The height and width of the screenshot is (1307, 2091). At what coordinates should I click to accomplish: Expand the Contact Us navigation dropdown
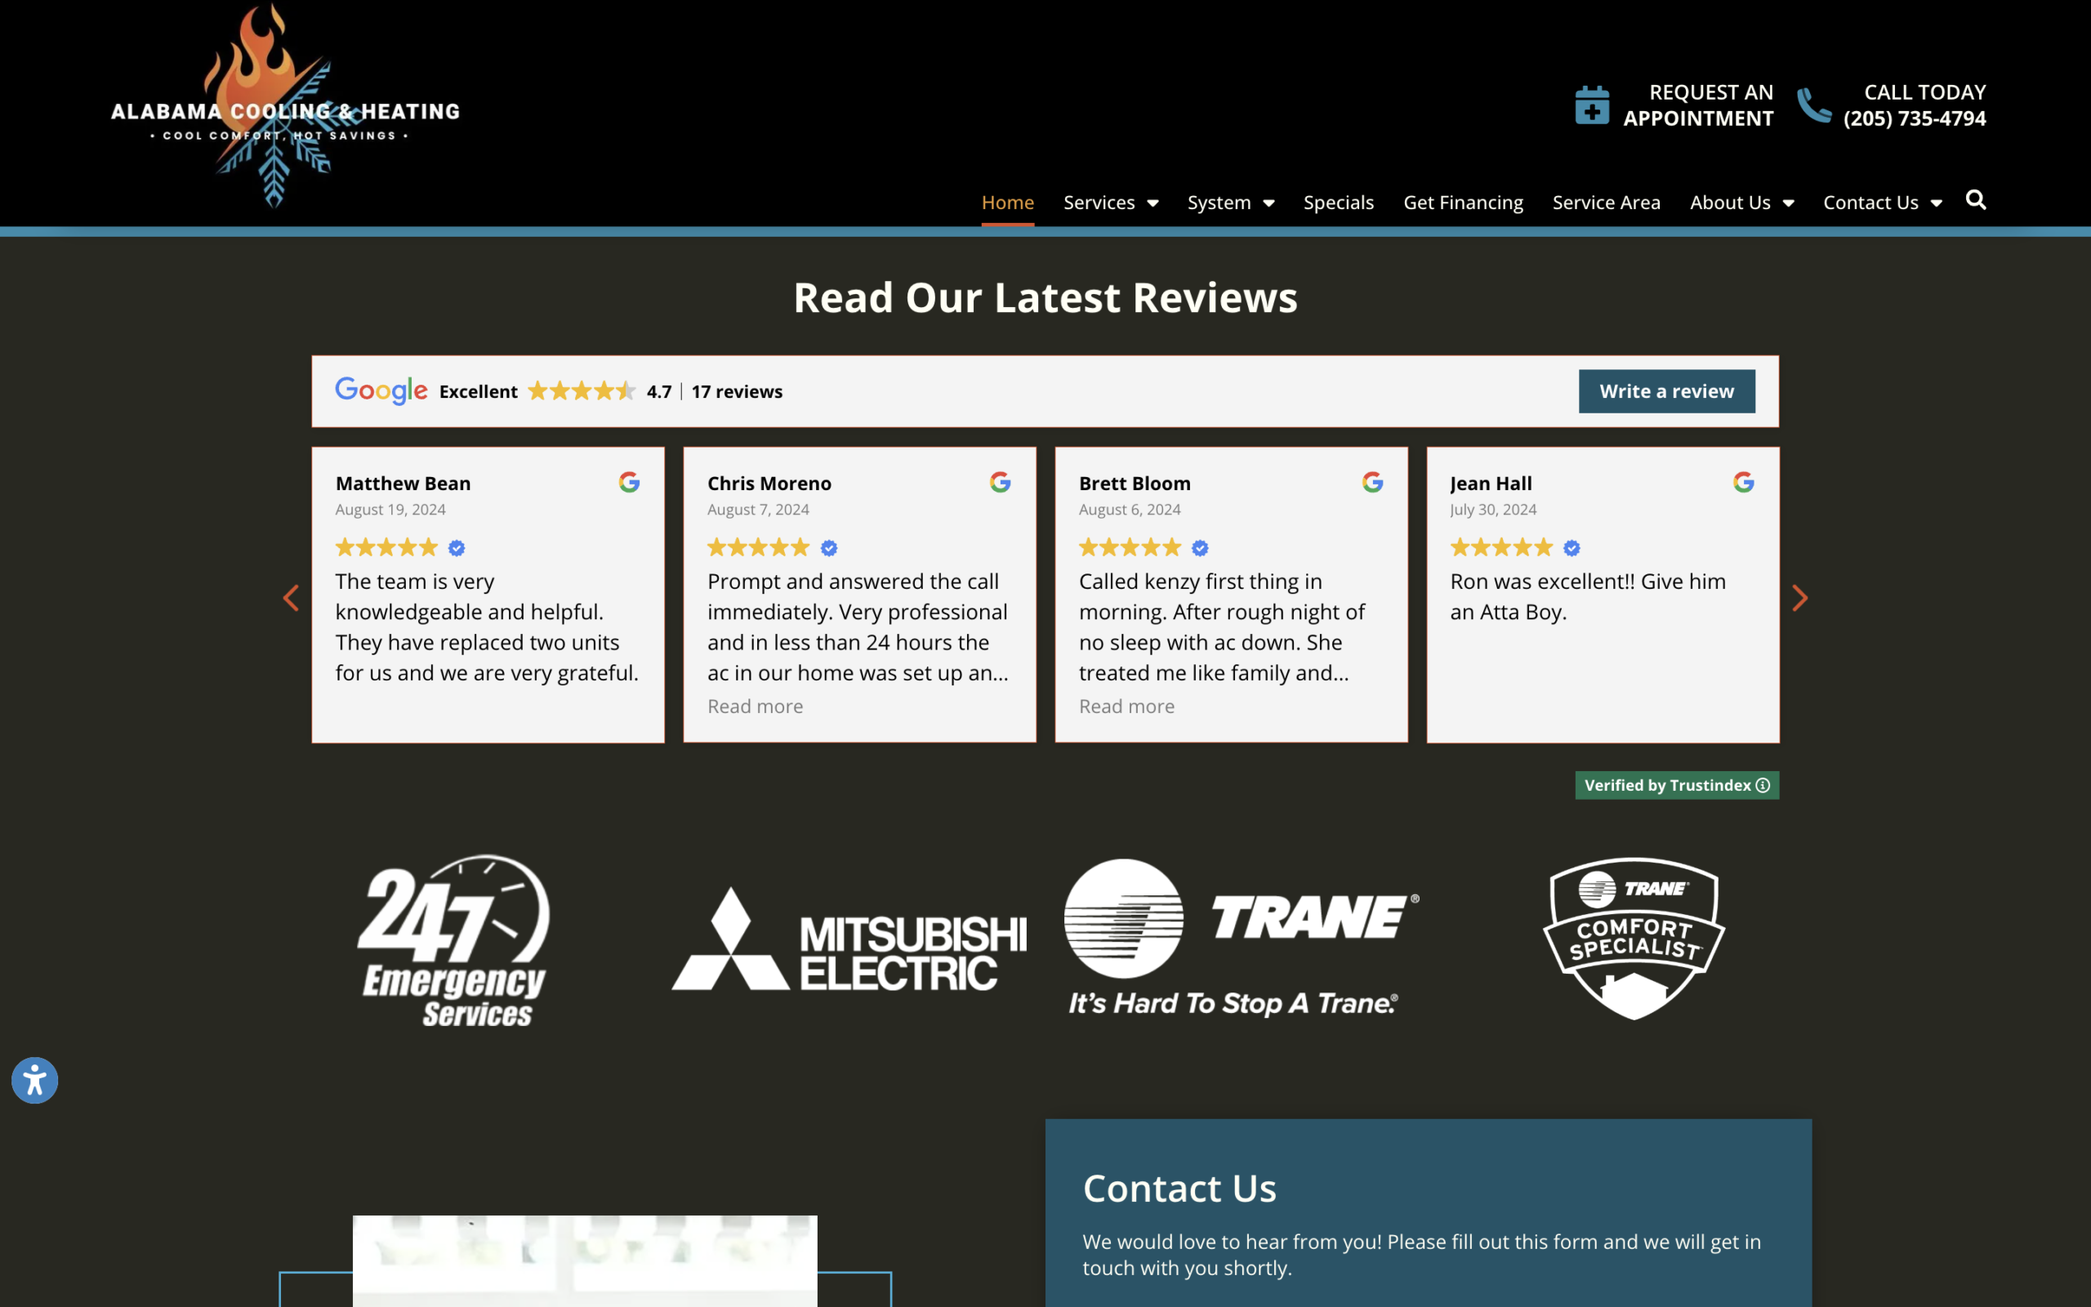point(1882,203)
